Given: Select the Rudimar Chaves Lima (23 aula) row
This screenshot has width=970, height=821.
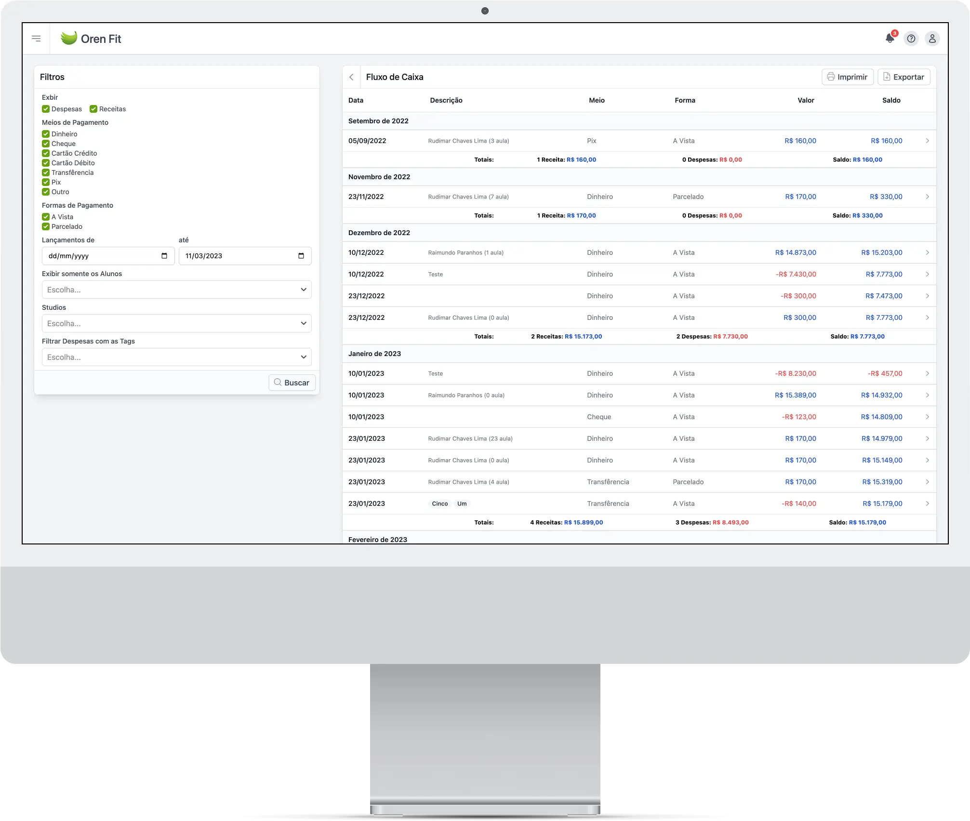Looking at the screenshot, I should 639,438.
